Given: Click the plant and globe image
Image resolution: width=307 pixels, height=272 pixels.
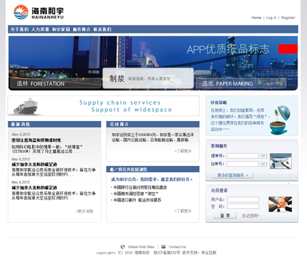Looking at the screenshot, I should point(280,120).
